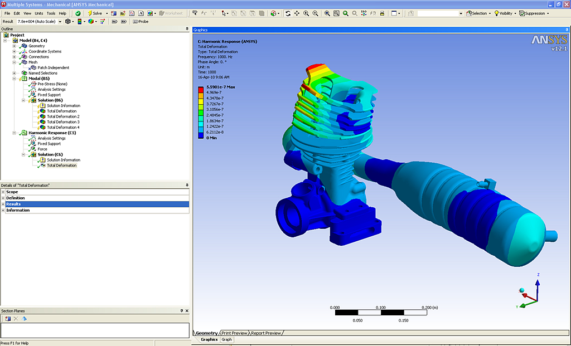Open the Units menu

[38, 13]
